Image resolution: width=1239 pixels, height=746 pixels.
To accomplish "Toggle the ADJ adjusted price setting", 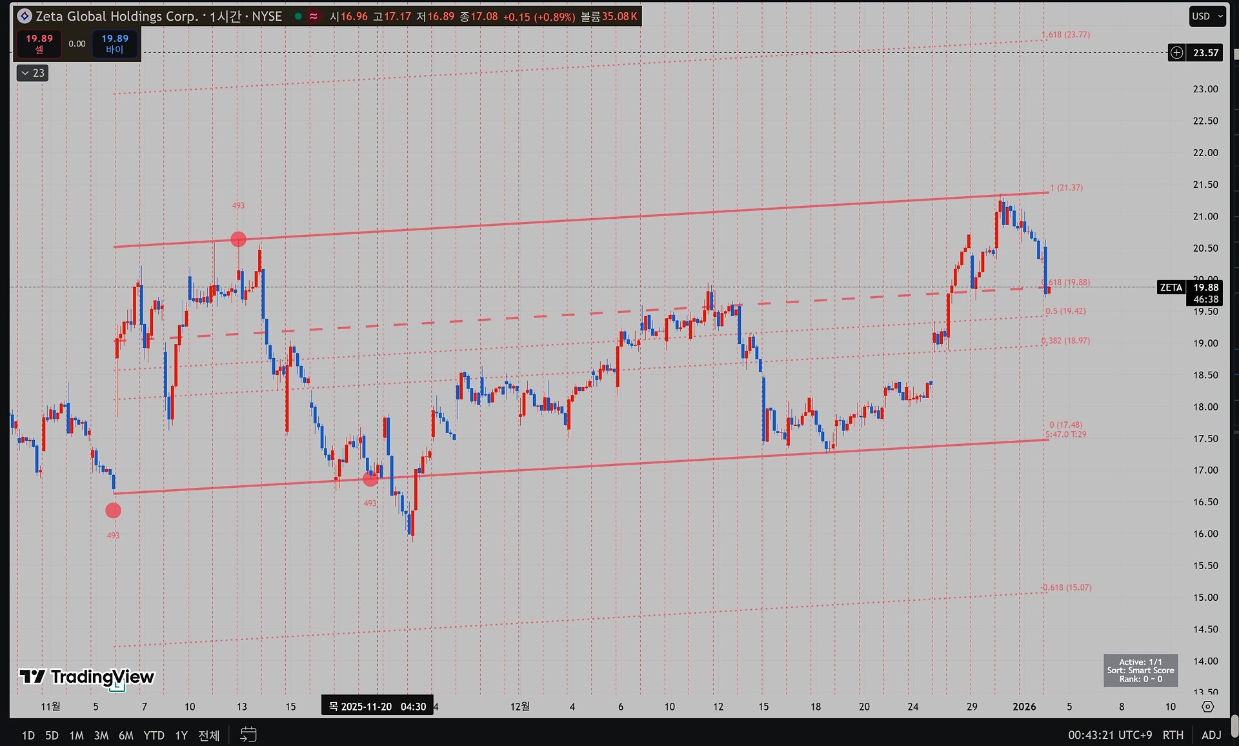I will (1211, 735).
